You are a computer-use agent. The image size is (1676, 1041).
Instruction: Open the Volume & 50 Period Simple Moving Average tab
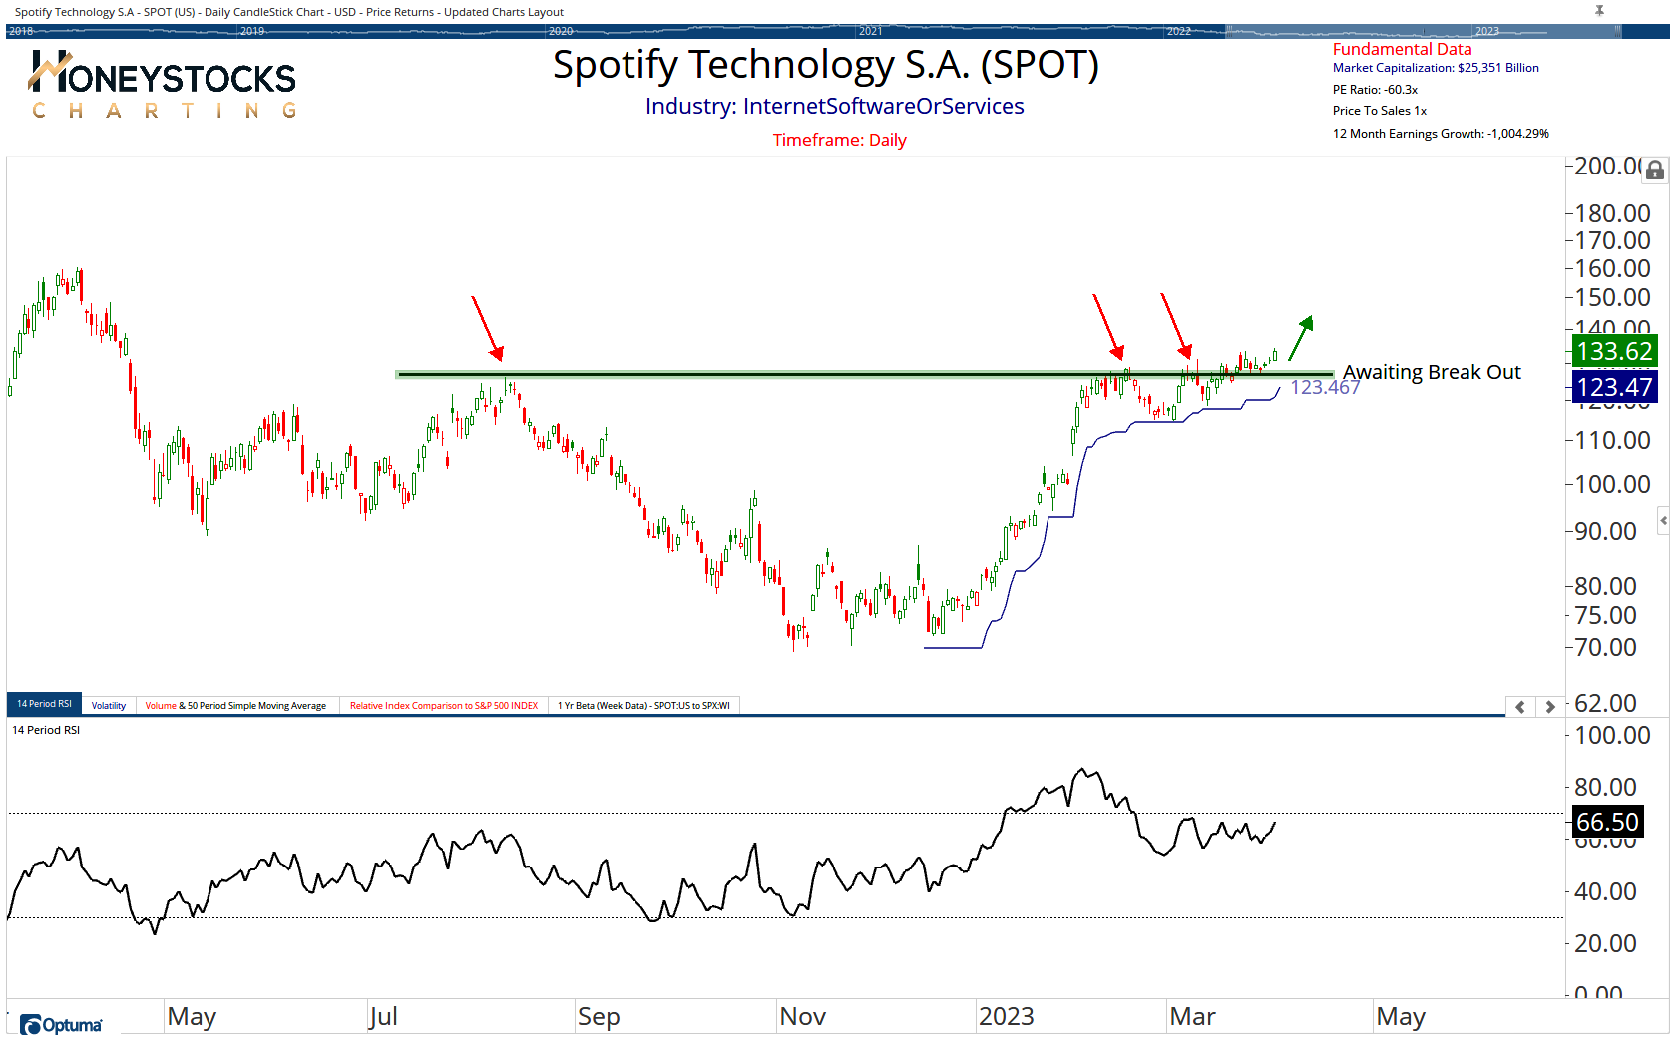click(x=235, y=705)
